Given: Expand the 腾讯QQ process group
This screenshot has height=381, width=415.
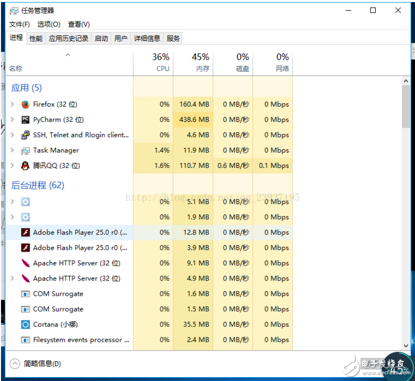Looking at the screenshot, I should point(12,166).
